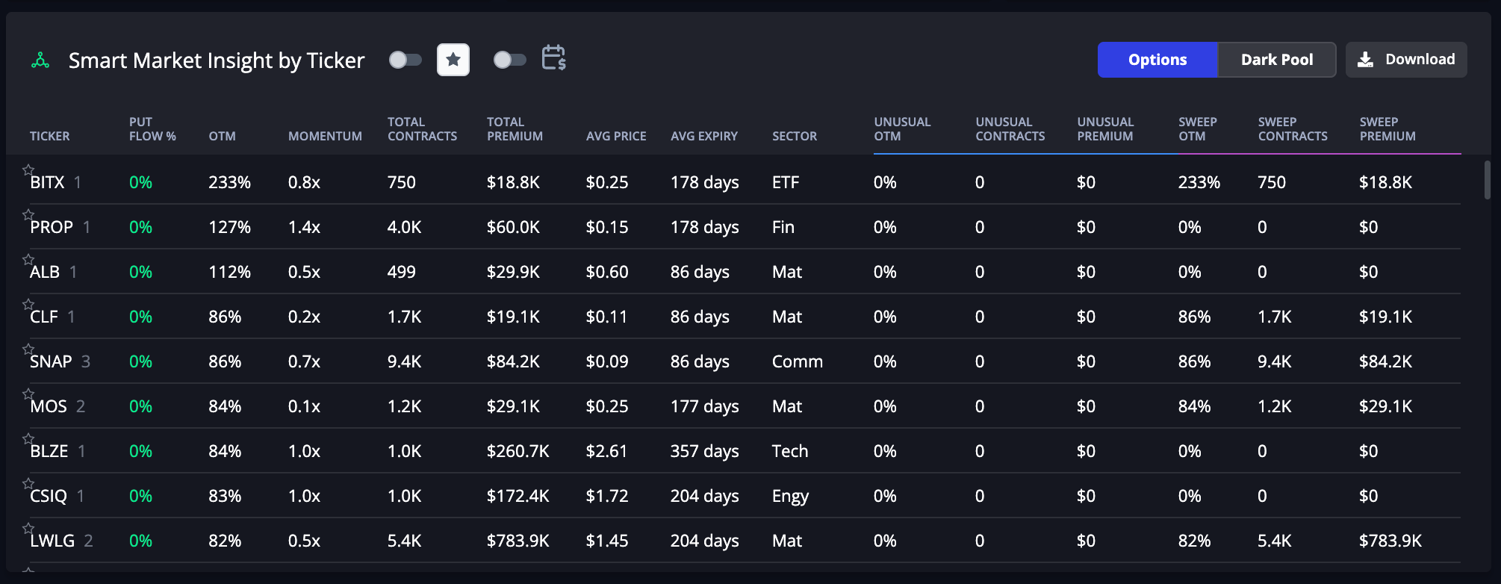Screen dimensions: 1501x584
Task: Click the ETF sector cell
Action: tap(786, 182)
